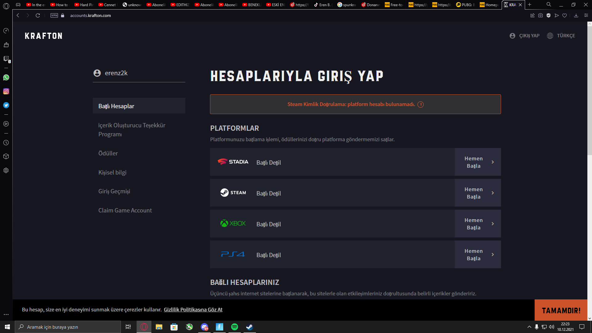
Task: Open browser history clock icon in sidebar
Action: [x=6, y=143]
